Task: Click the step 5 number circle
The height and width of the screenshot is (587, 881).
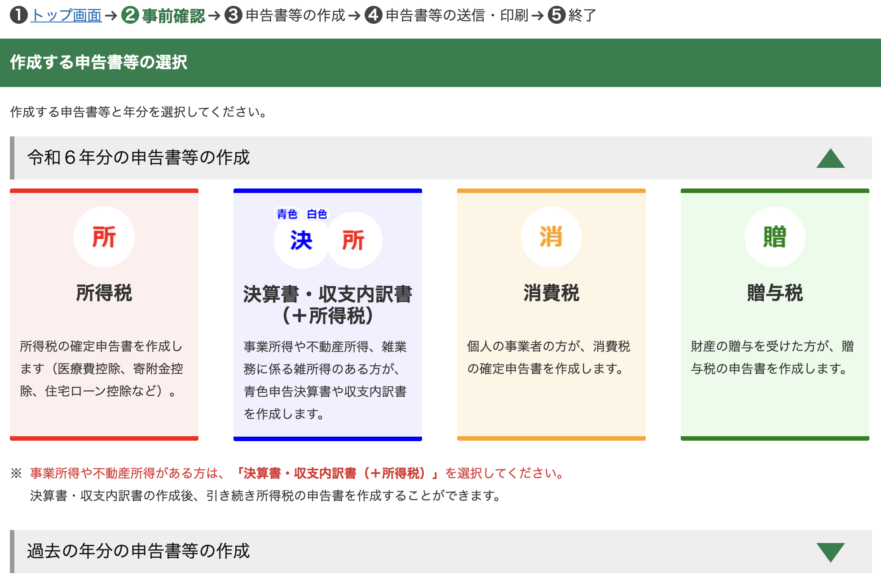Action: (557, 15)
